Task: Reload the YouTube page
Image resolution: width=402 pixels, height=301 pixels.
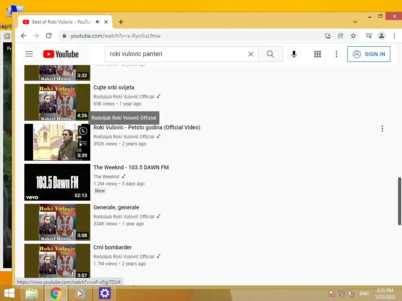Action: click(49, 36)
